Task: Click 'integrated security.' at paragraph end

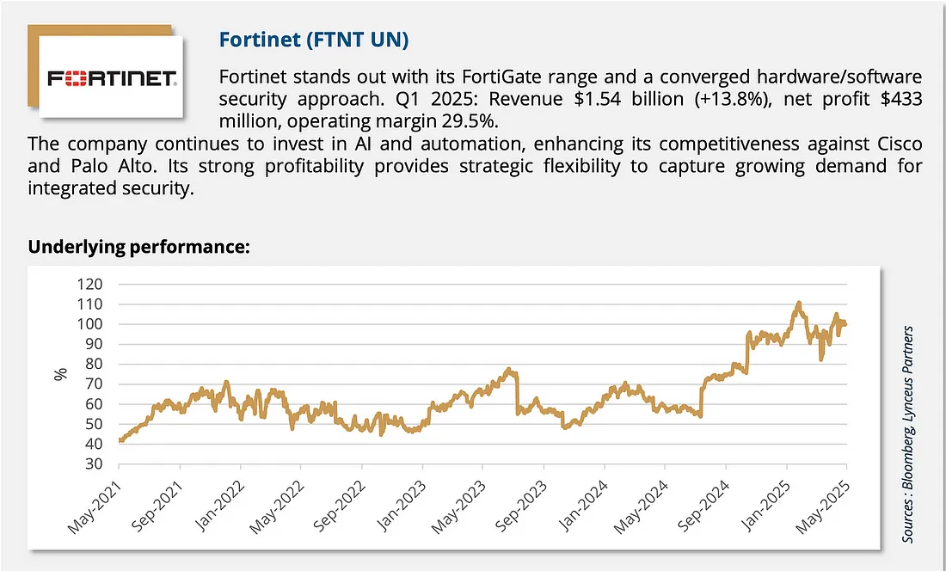Action: (x=111, y=187)
